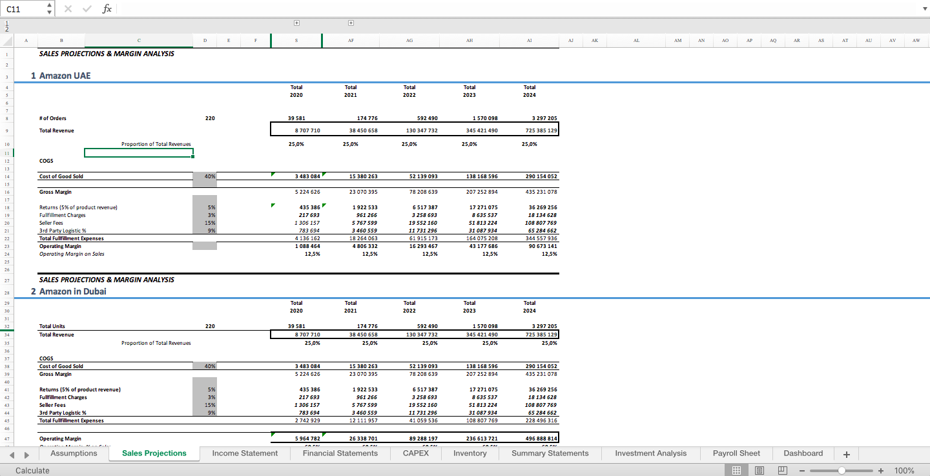This screenshot has height=476, width=930.
Task: Select the '# of Orders' label cell
Action: click(53, 118)
